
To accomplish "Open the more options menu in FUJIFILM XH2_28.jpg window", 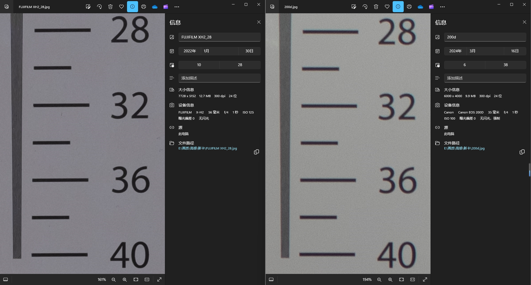I will pos(177,7).
